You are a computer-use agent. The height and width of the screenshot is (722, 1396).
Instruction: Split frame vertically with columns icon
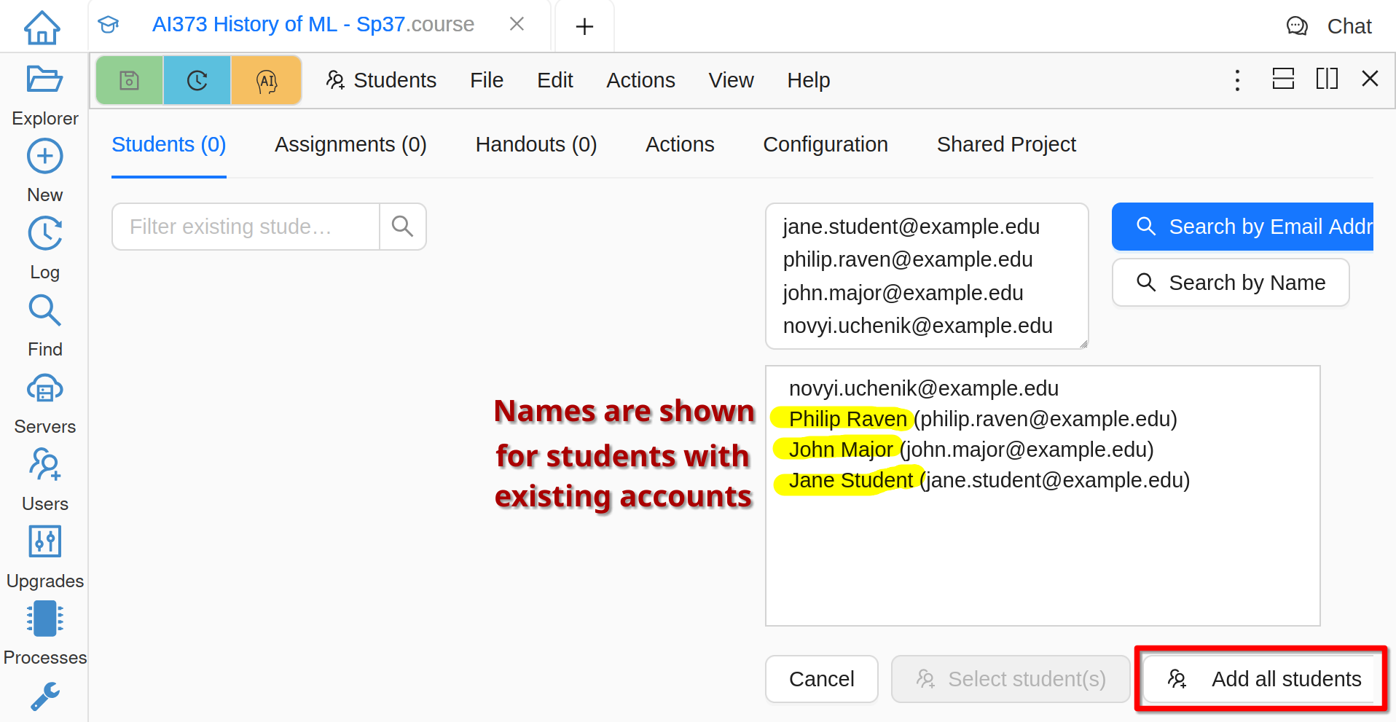click(x=1326, y=79)
